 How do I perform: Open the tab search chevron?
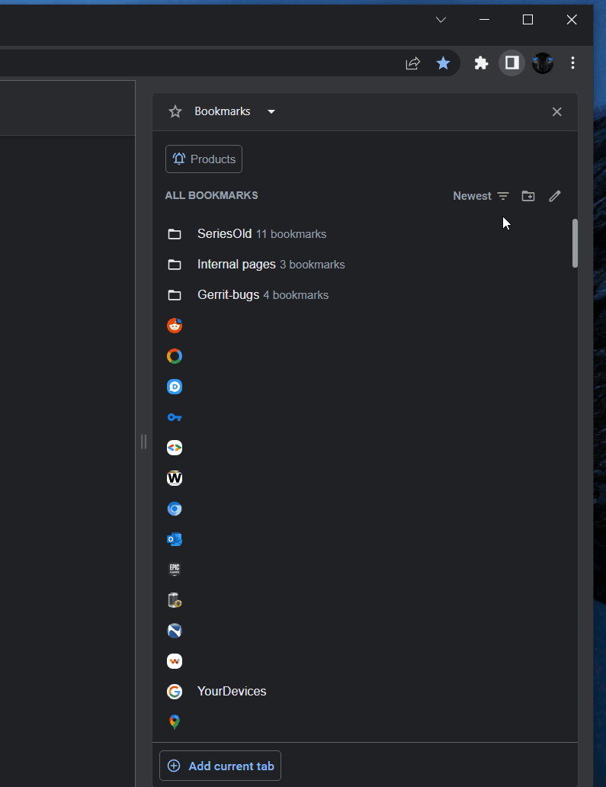click(441, 20)
